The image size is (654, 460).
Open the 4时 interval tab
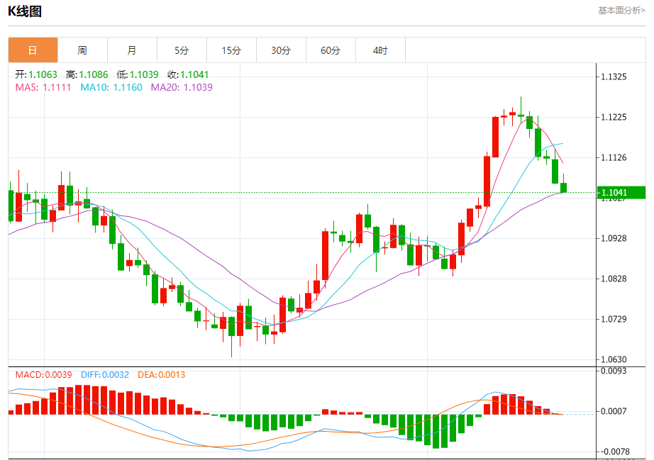[x=380, y=50]
